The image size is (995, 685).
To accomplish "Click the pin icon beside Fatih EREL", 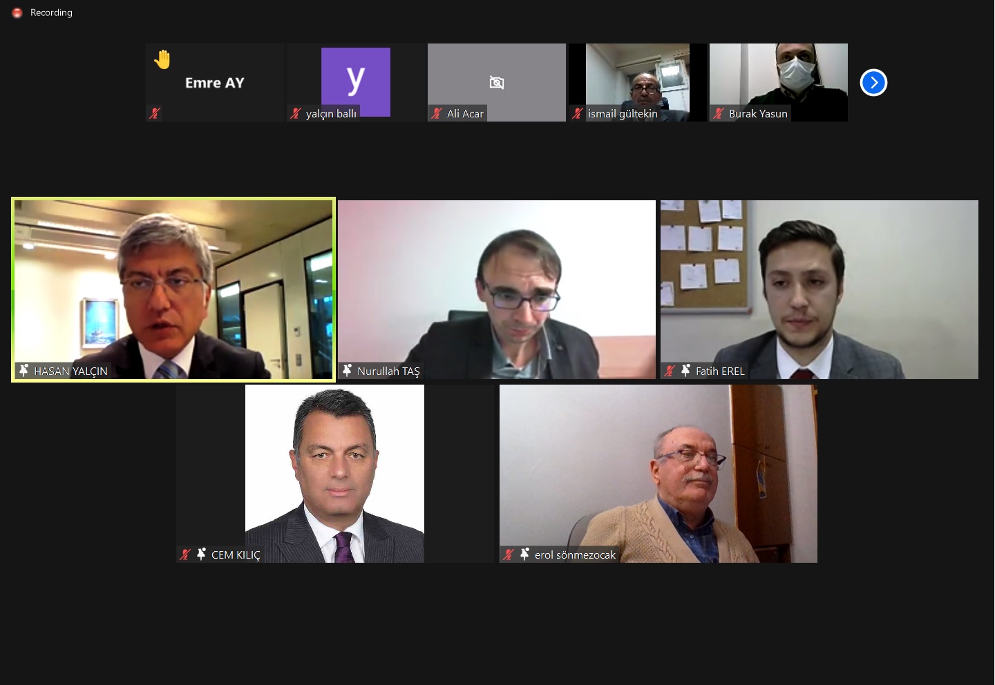I will (685, 371).
